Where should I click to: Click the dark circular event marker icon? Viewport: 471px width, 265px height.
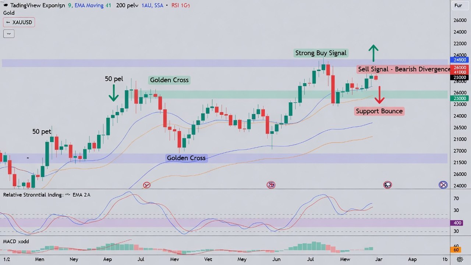tap(387, 185)
